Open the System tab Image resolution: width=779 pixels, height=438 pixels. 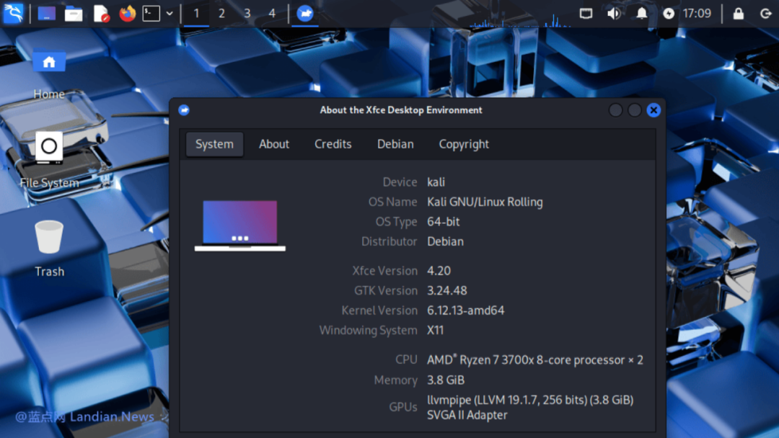(x=214, y=144)
